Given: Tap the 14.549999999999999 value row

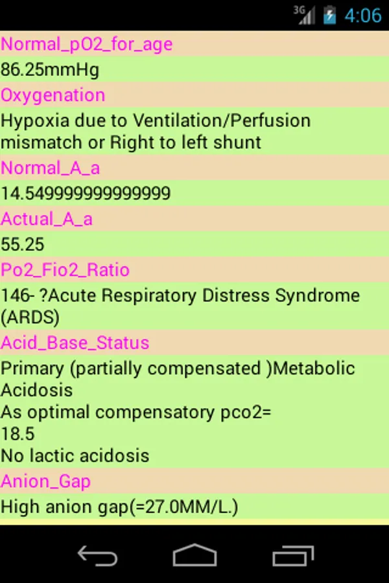Looking at the screenshot, I should (x=86, y=194).
